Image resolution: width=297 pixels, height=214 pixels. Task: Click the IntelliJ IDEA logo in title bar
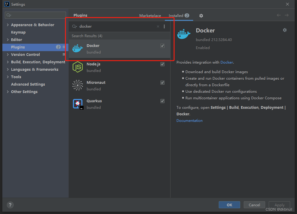[x=7, y=4]
